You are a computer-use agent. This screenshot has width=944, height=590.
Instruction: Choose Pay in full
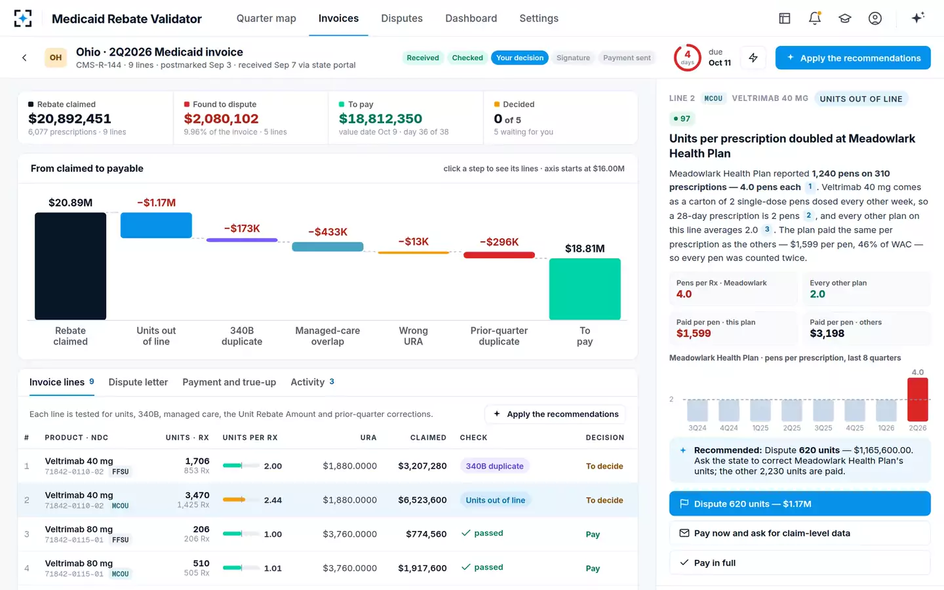tap(800, 562)
